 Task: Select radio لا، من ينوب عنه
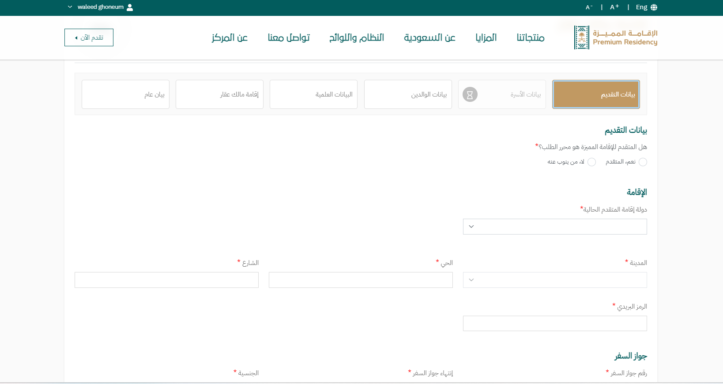[x=592, y=162]
